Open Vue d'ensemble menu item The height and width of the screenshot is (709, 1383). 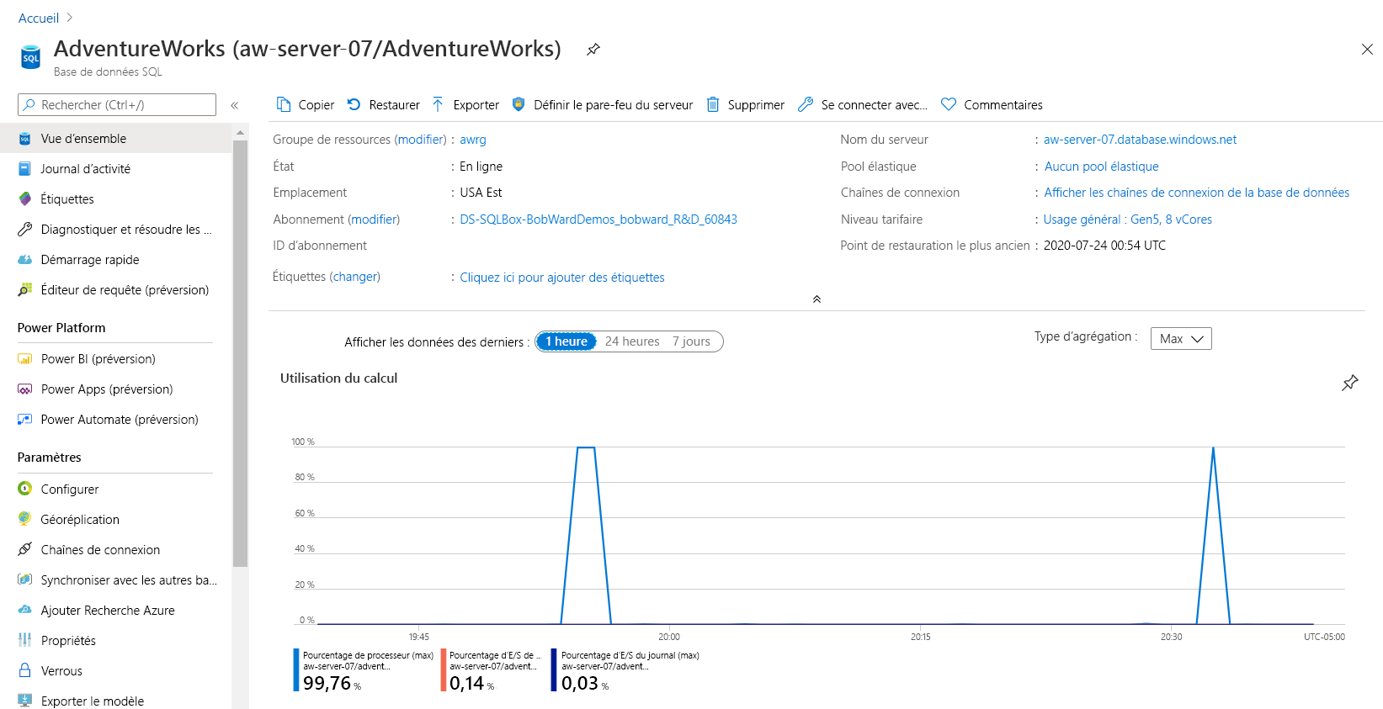coord(115,139)
